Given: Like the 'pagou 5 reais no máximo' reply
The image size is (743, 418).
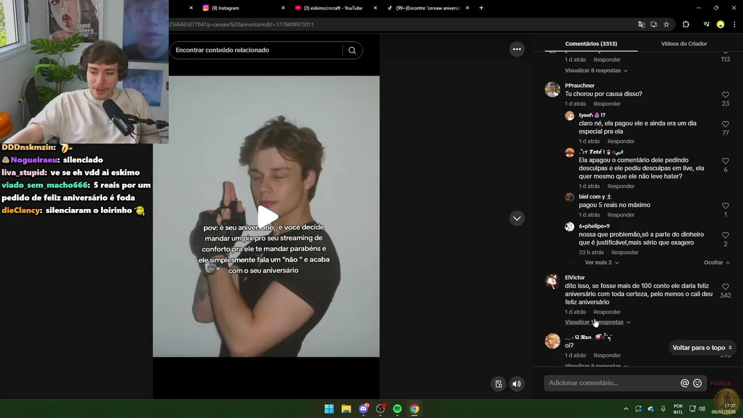Looking at the screenshot, I should tap(726, 206).
